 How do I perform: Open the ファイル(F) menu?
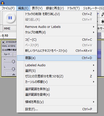point(8,8)
